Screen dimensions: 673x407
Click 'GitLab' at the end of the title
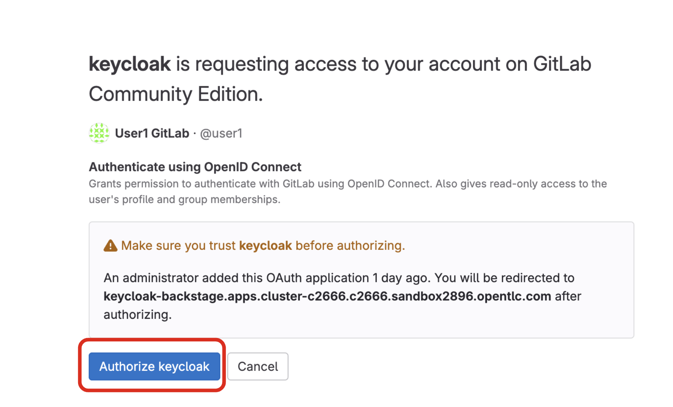(x=561, y=64)
